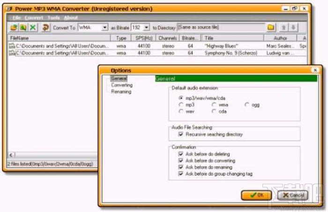Image resolution: width=328 pixels, height=212 pixels.
Task: Select the ogg extension radio button
Action: coord(247,105)
